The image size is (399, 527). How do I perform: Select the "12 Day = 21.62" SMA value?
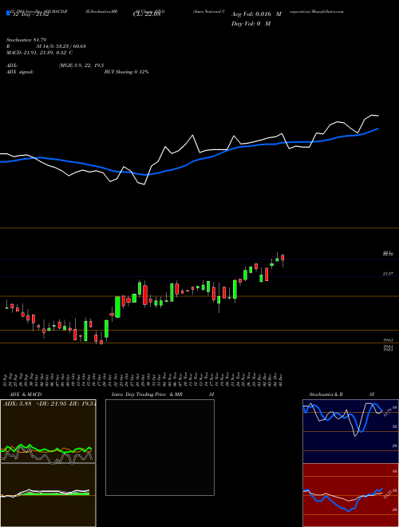[x=30, y=15]
